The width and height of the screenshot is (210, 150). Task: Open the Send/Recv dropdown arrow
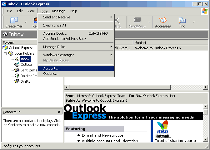click(x=149, y=22)
